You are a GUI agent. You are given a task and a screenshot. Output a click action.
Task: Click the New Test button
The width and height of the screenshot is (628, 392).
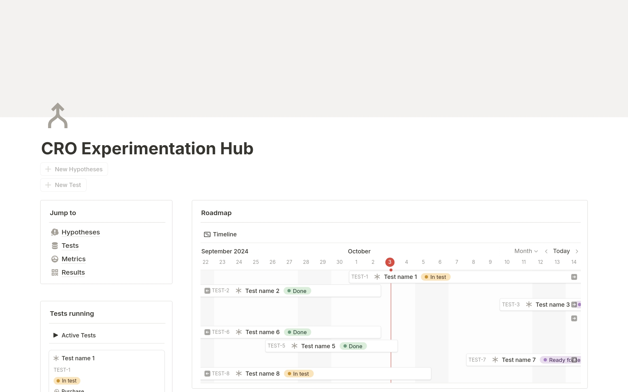click(63, 185)
